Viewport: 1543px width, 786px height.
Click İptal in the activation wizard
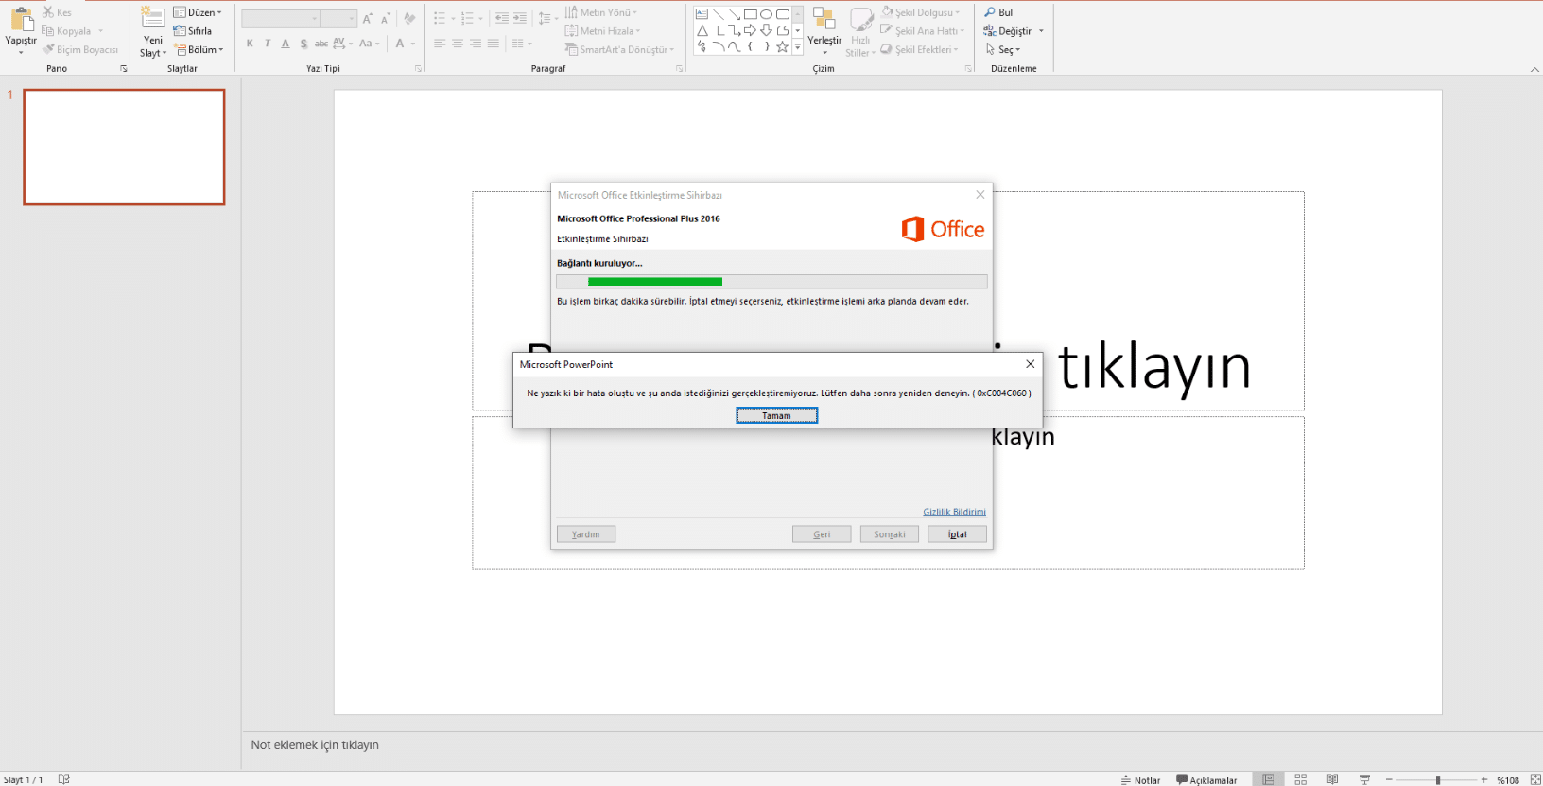click(958, 534)
